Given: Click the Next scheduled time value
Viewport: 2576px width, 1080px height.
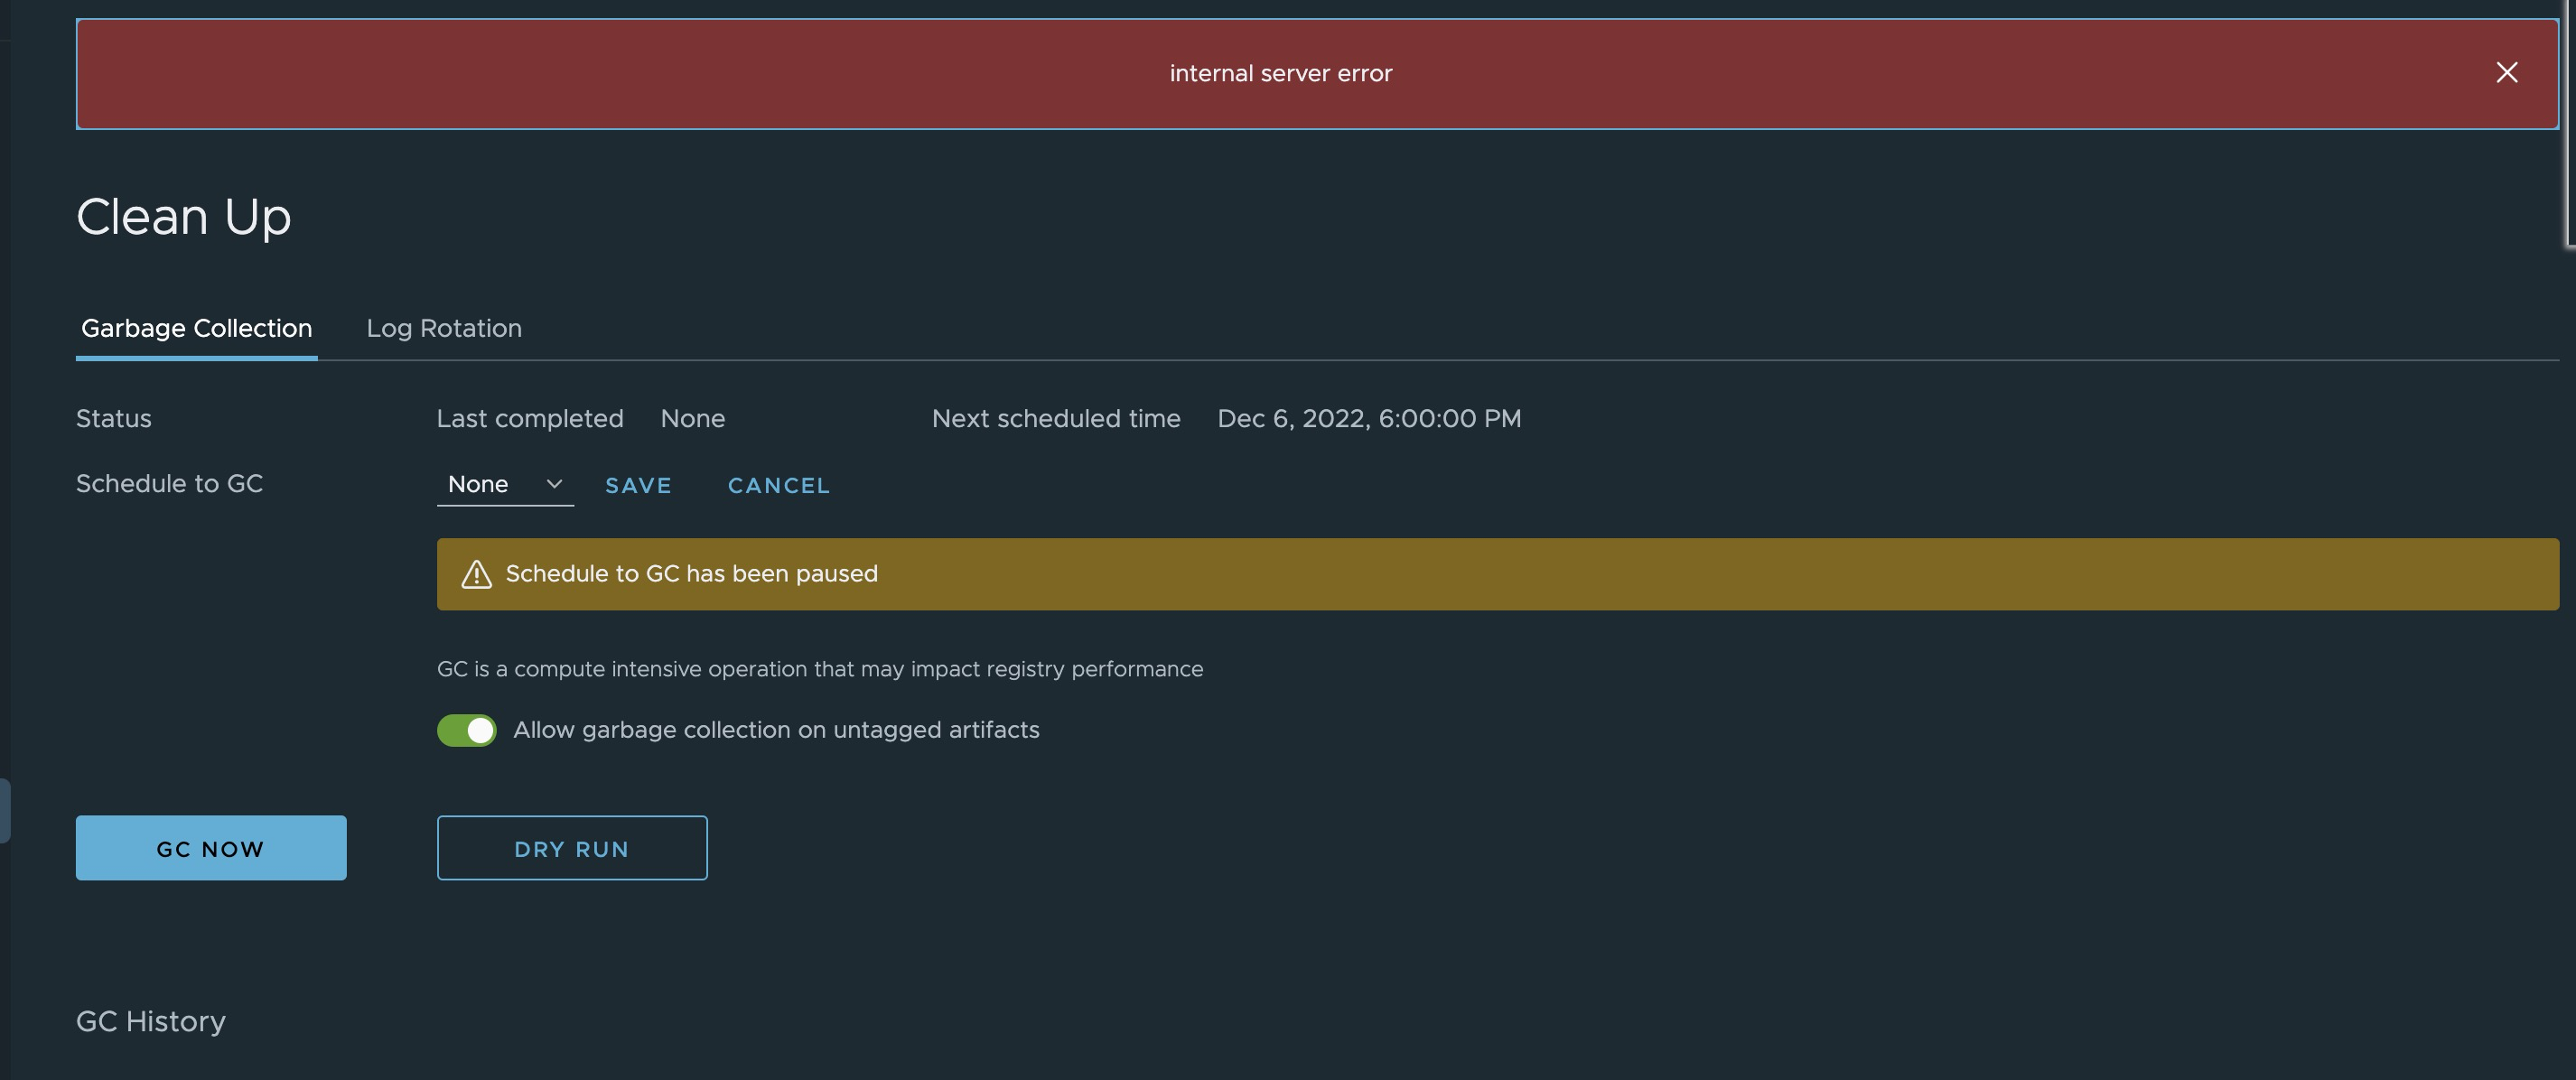Looking at the screenshot, I should 1368,418.
